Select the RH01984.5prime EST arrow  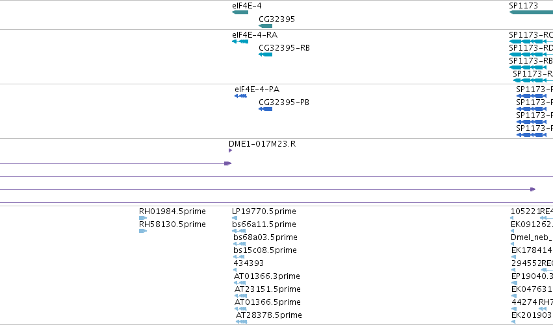click(x=143, y=218)
